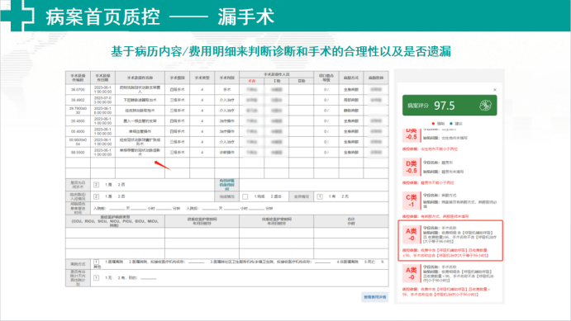Close the 病案评分 scoring panel

(494, 90)
